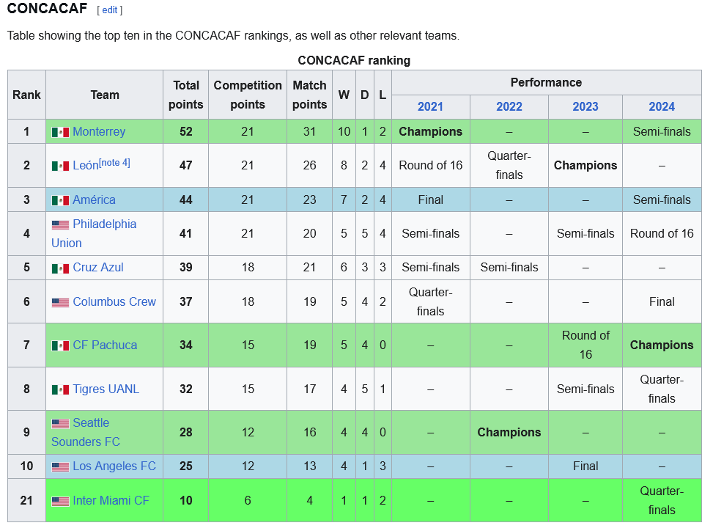Viewport: 713px width, 531px height.
Task: Click the US flag beside Columbus Crew
Action: pyautogui.click(x=60, y=303)
